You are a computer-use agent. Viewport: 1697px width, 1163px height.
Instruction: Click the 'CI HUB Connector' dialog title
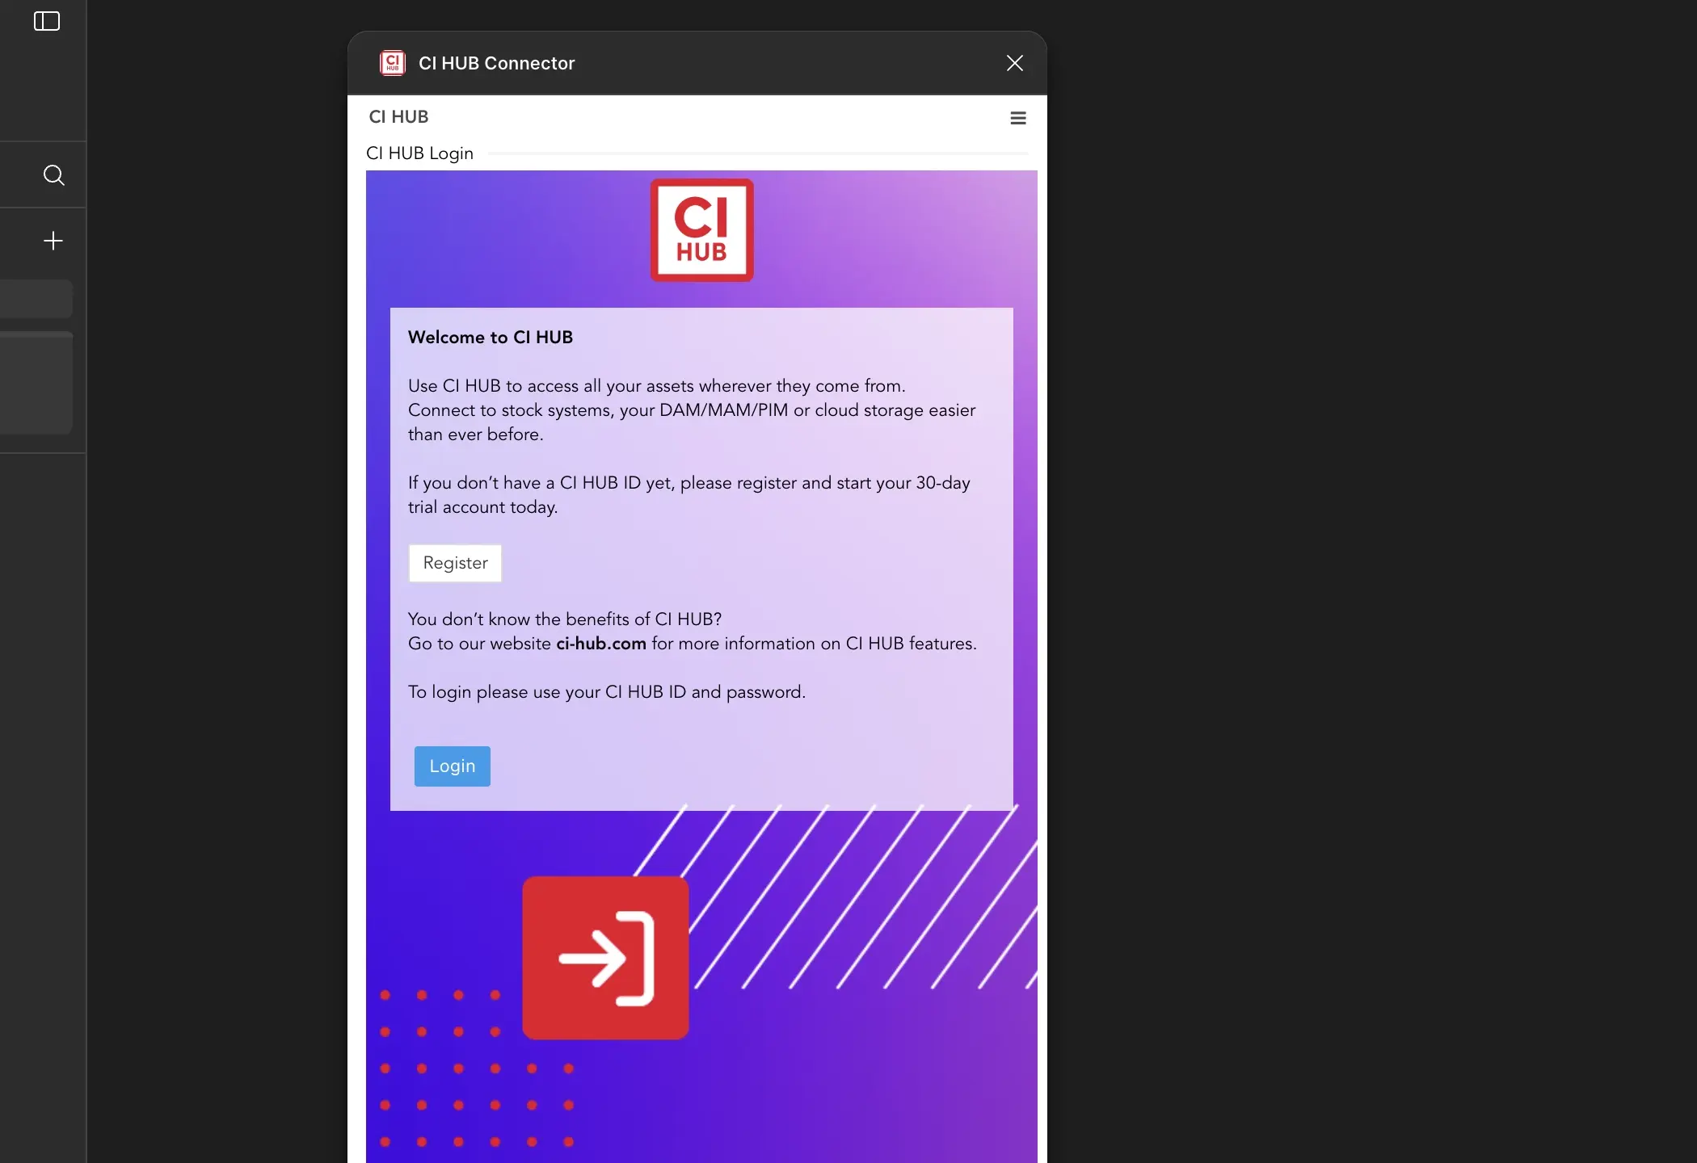(x=496, y=63)
